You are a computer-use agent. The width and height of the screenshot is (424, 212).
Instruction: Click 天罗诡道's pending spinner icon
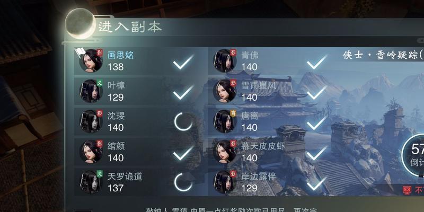pyautogui.click(x=183, y=182)
